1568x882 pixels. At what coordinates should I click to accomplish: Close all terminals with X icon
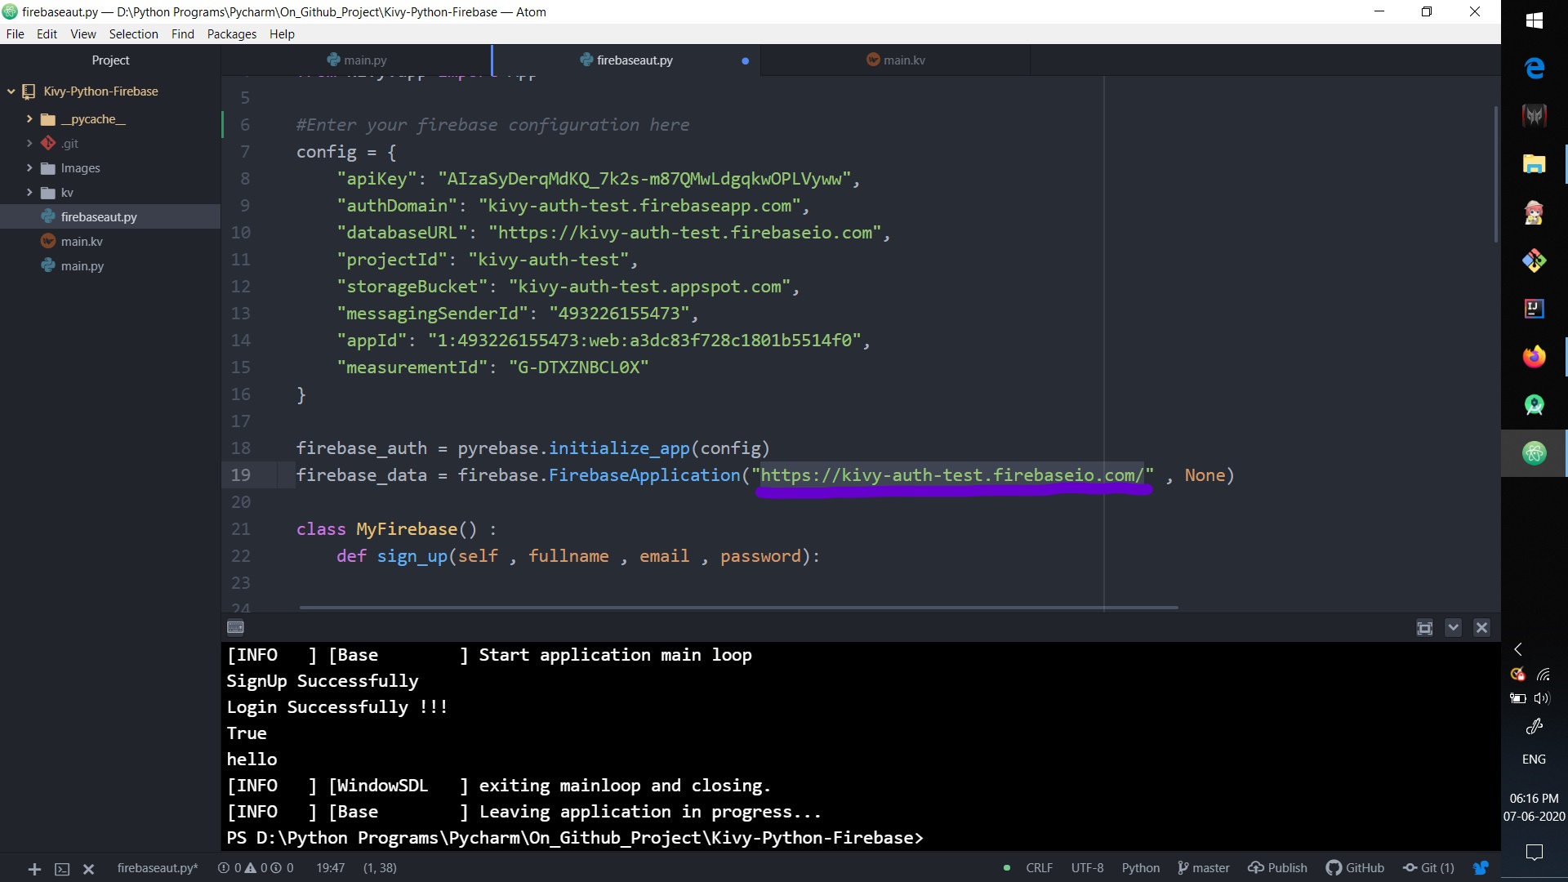[x=89, y=869]
